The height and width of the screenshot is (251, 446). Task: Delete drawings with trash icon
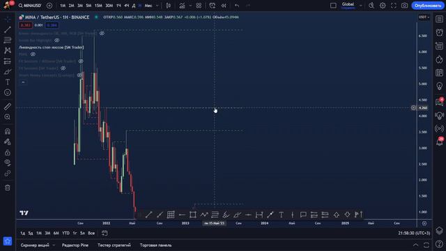[x=8, y=188]
